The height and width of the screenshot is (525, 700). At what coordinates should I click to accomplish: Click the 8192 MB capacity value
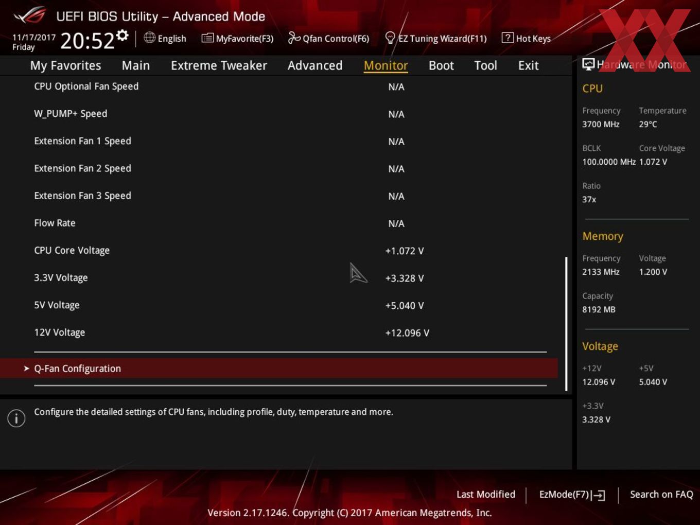pyautogui.click(x=599, y=309)
